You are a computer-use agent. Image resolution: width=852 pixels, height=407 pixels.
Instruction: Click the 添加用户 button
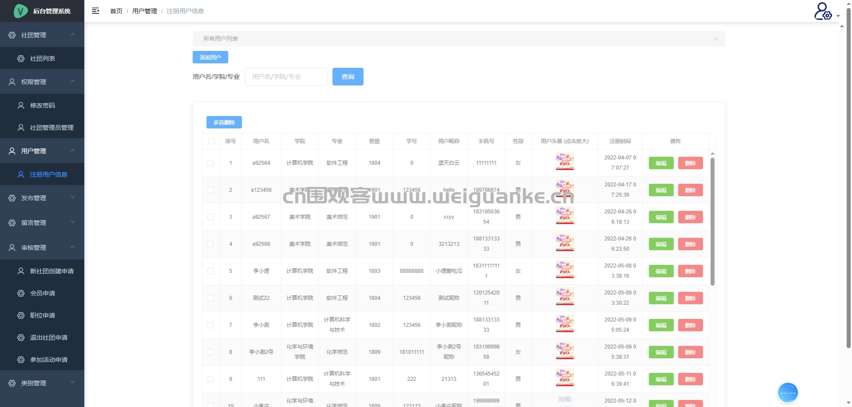pos(210,57)
